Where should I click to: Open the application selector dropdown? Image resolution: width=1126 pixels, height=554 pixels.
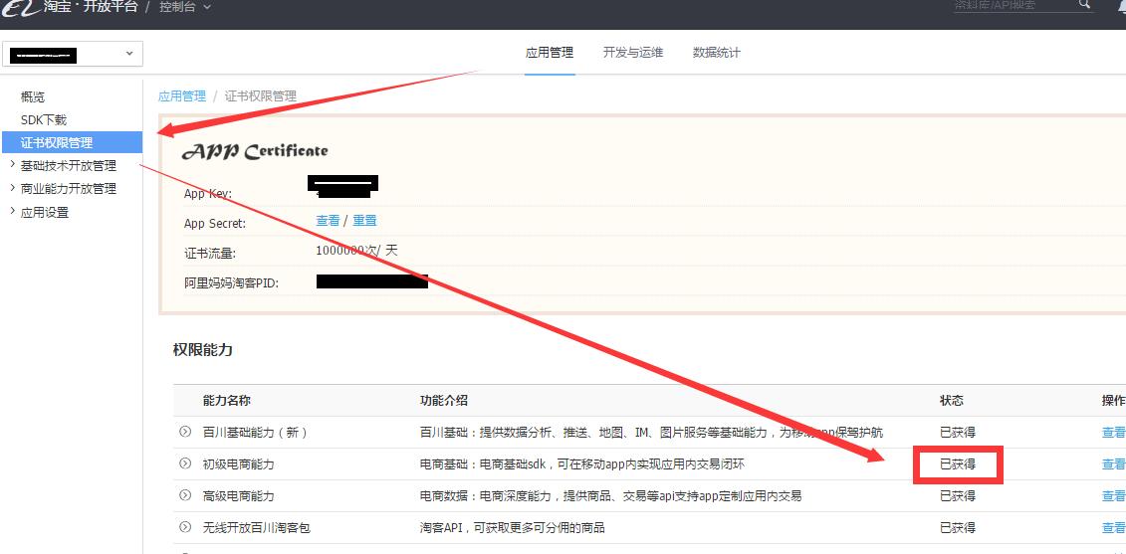tap(73, 54)
